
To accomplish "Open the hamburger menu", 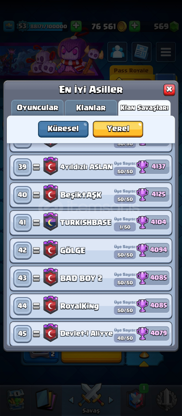I will [x=165, y=52].
